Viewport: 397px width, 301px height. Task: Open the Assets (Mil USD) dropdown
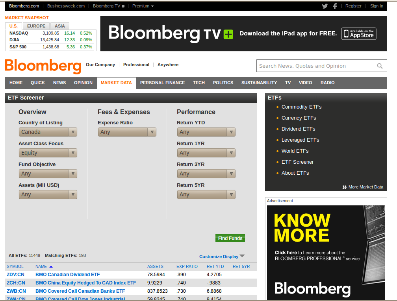pos(48,194)
